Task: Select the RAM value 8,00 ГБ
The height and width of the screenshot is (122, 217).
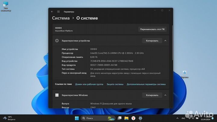Action: 94,57
